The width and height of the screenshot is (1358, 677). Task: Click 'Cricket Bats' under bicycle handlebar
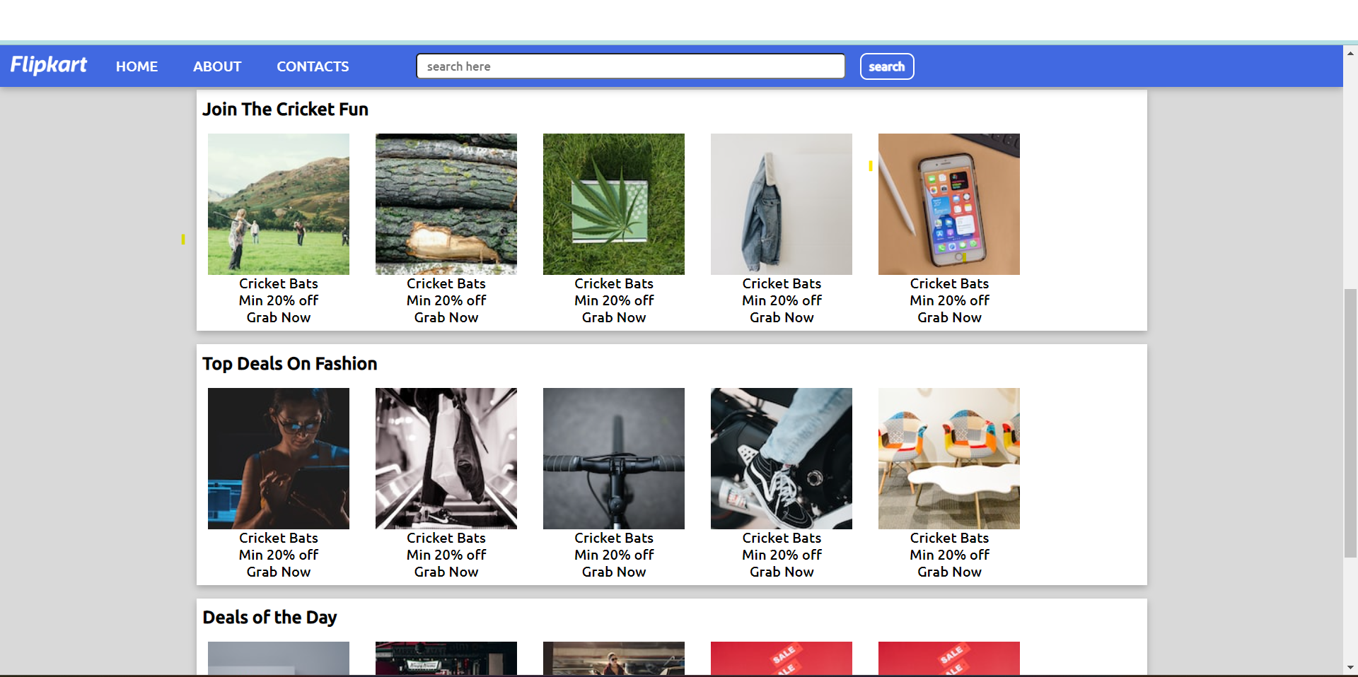point(614,538)
